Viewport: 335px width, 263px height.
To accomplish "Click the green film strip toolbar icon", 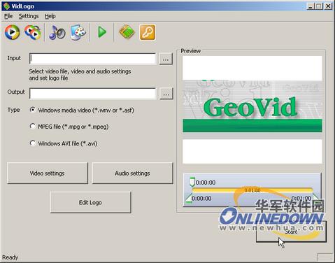I will (127, 32).
